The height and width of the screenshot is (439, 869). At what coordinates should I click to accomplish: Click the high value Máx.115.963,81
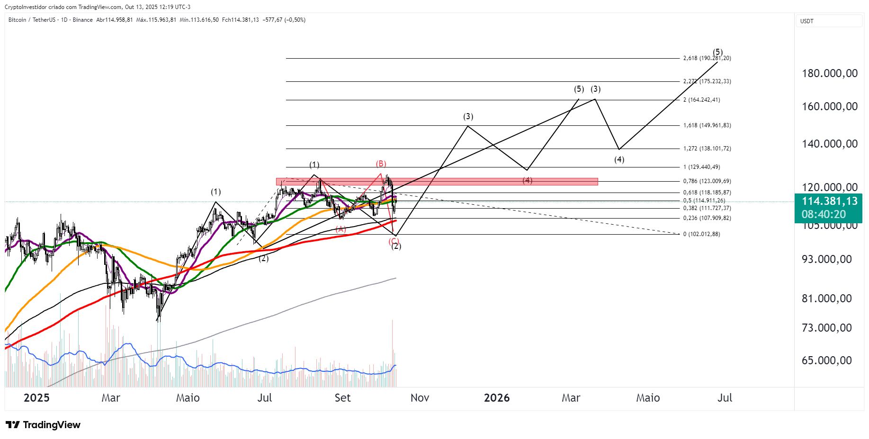156,20
